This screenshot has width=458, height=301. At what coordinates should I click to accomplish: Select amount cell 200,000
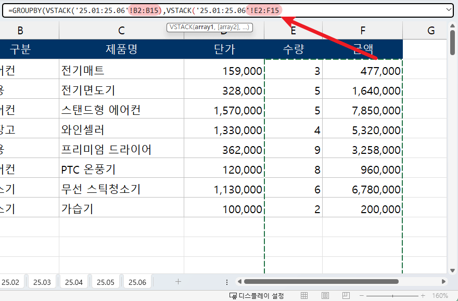click(x=362, y=207)
